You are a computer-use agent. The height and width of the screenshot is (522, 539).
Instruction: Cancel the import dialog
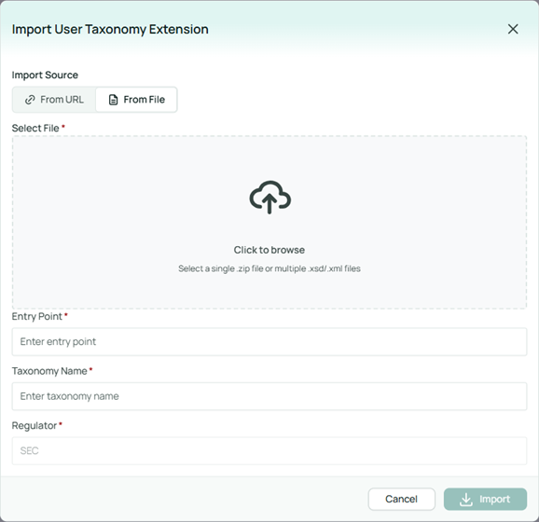click(x=401, y=499)
